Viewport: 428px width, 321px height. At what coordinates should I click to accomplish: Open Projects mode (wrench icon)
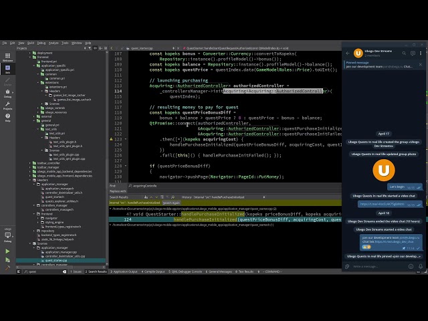(x=7, y=106)
